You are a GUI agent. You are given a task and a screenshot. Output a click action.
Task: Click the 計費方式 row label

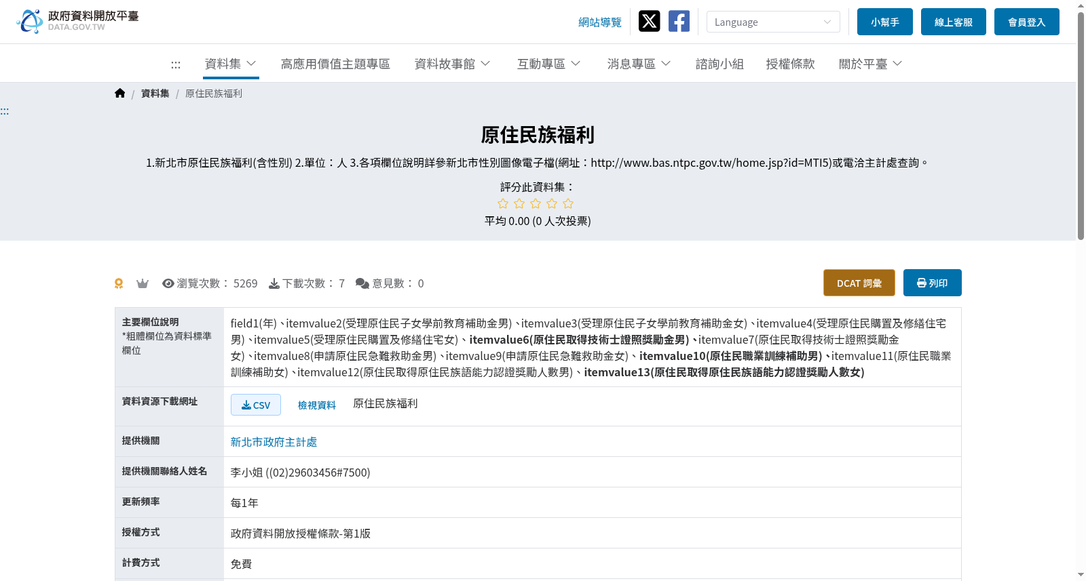(x=141, y=563)
